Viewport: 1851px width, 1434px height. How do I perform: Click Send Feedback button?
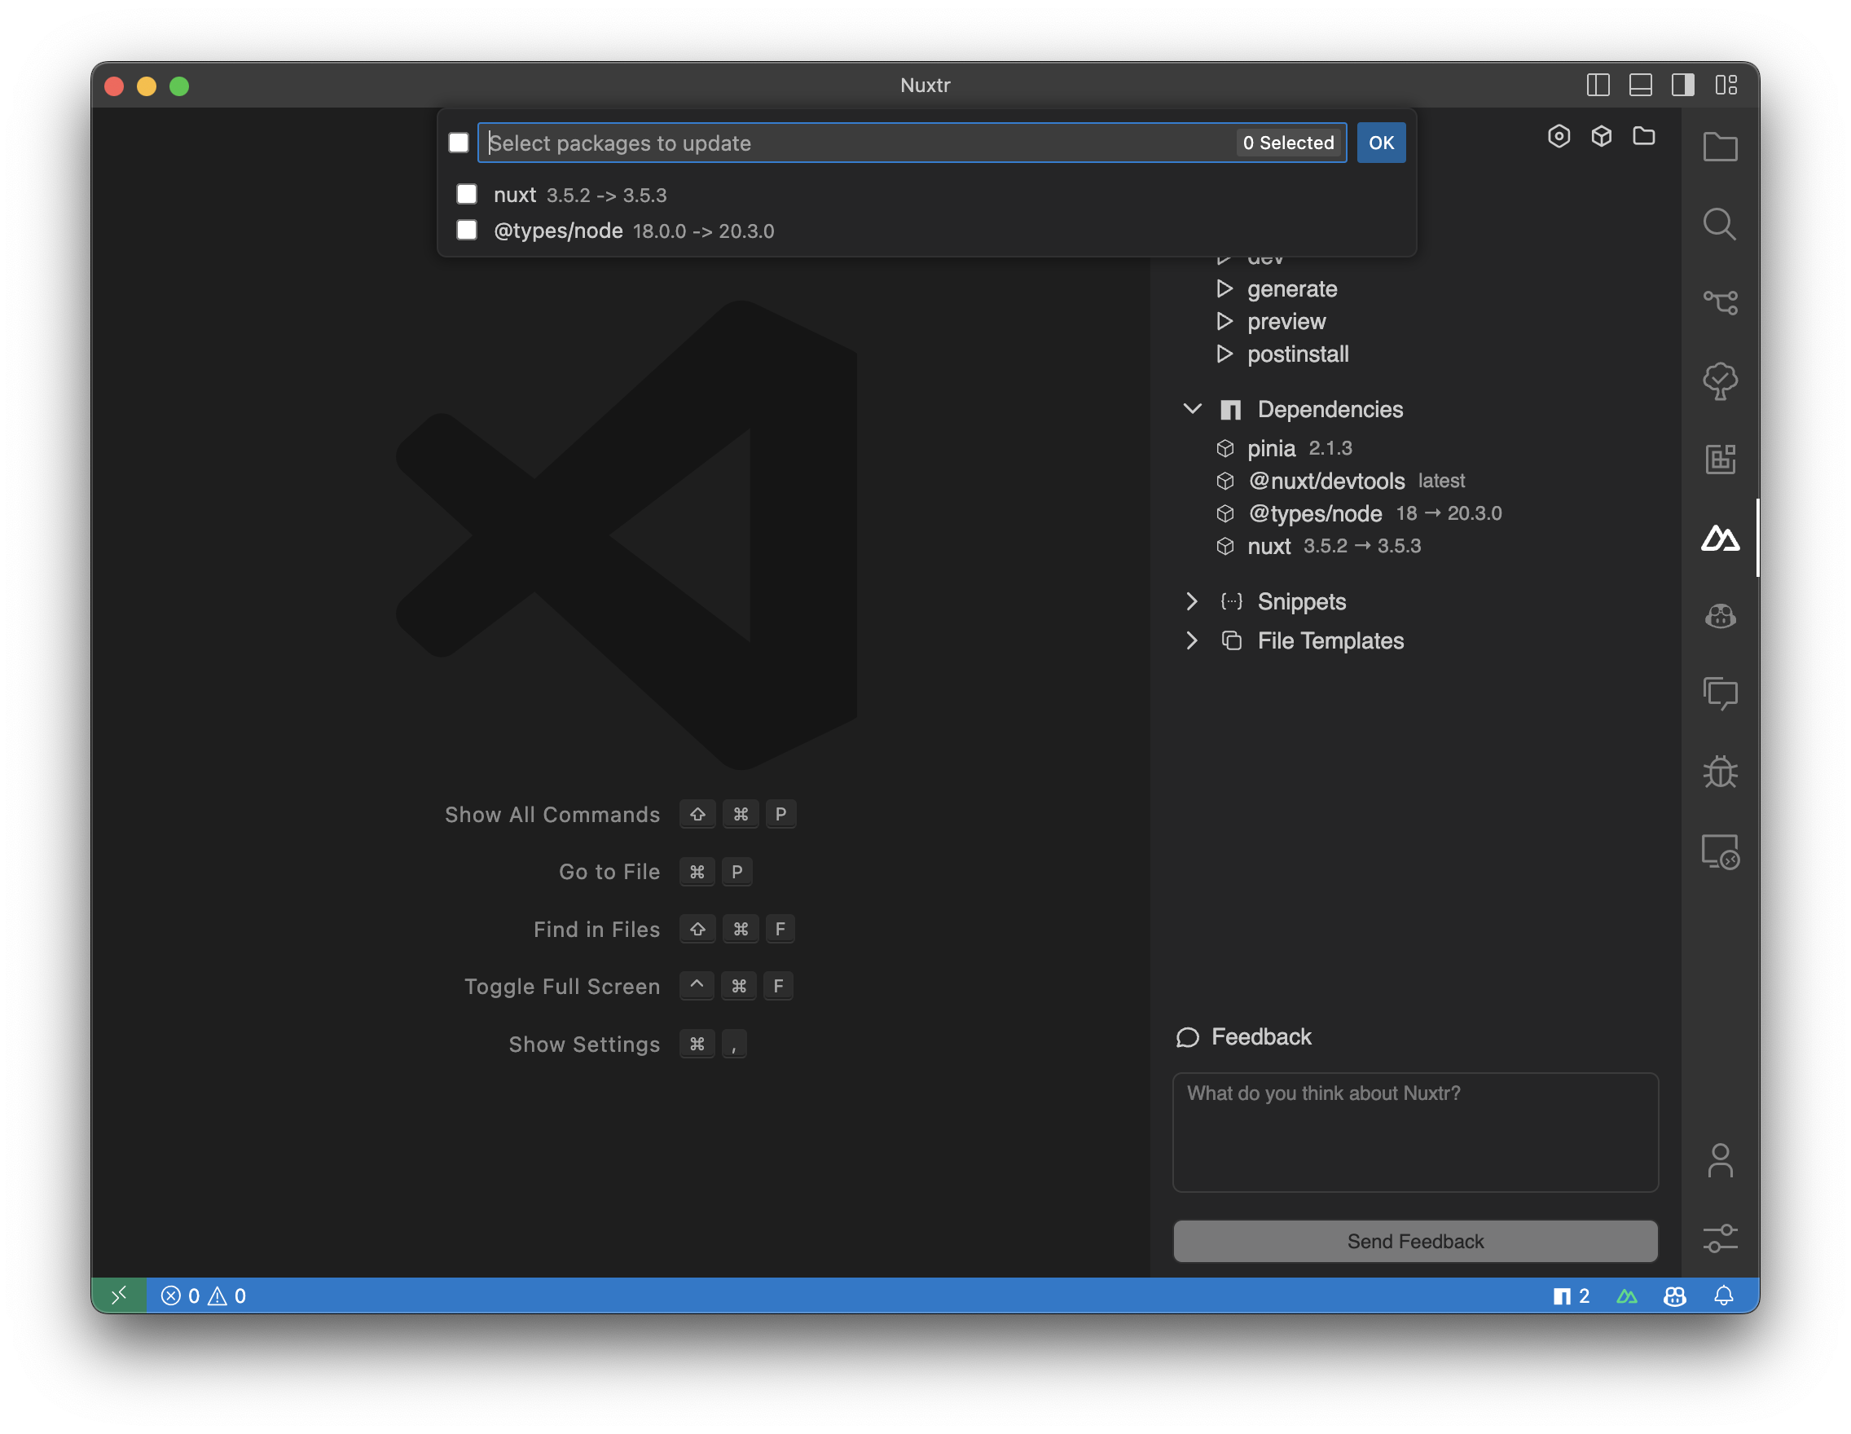coord(1415,1240)
